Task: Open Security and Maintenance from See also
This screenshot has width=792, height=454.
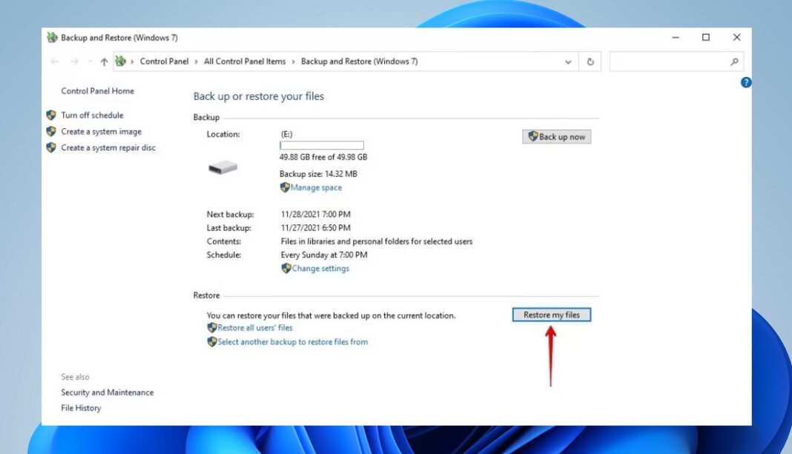Action: 107,392
